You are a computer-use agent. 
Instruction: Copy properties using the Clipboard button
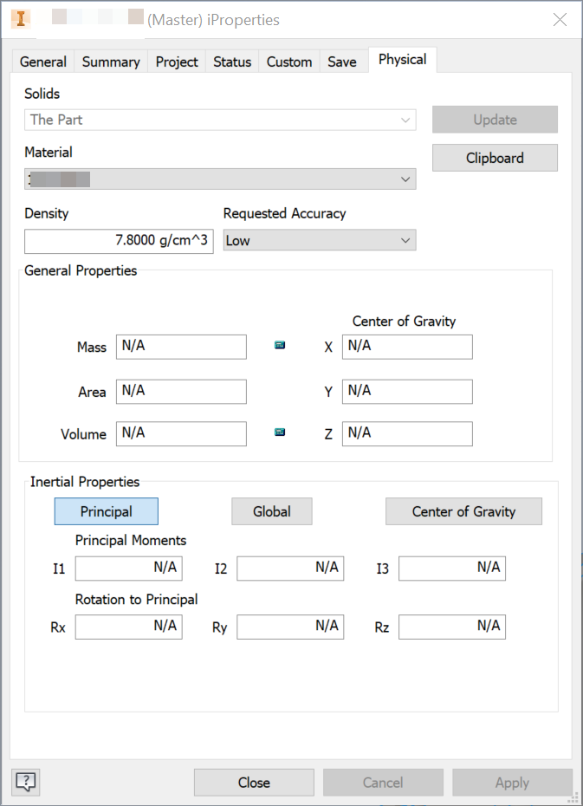point(495,157)
